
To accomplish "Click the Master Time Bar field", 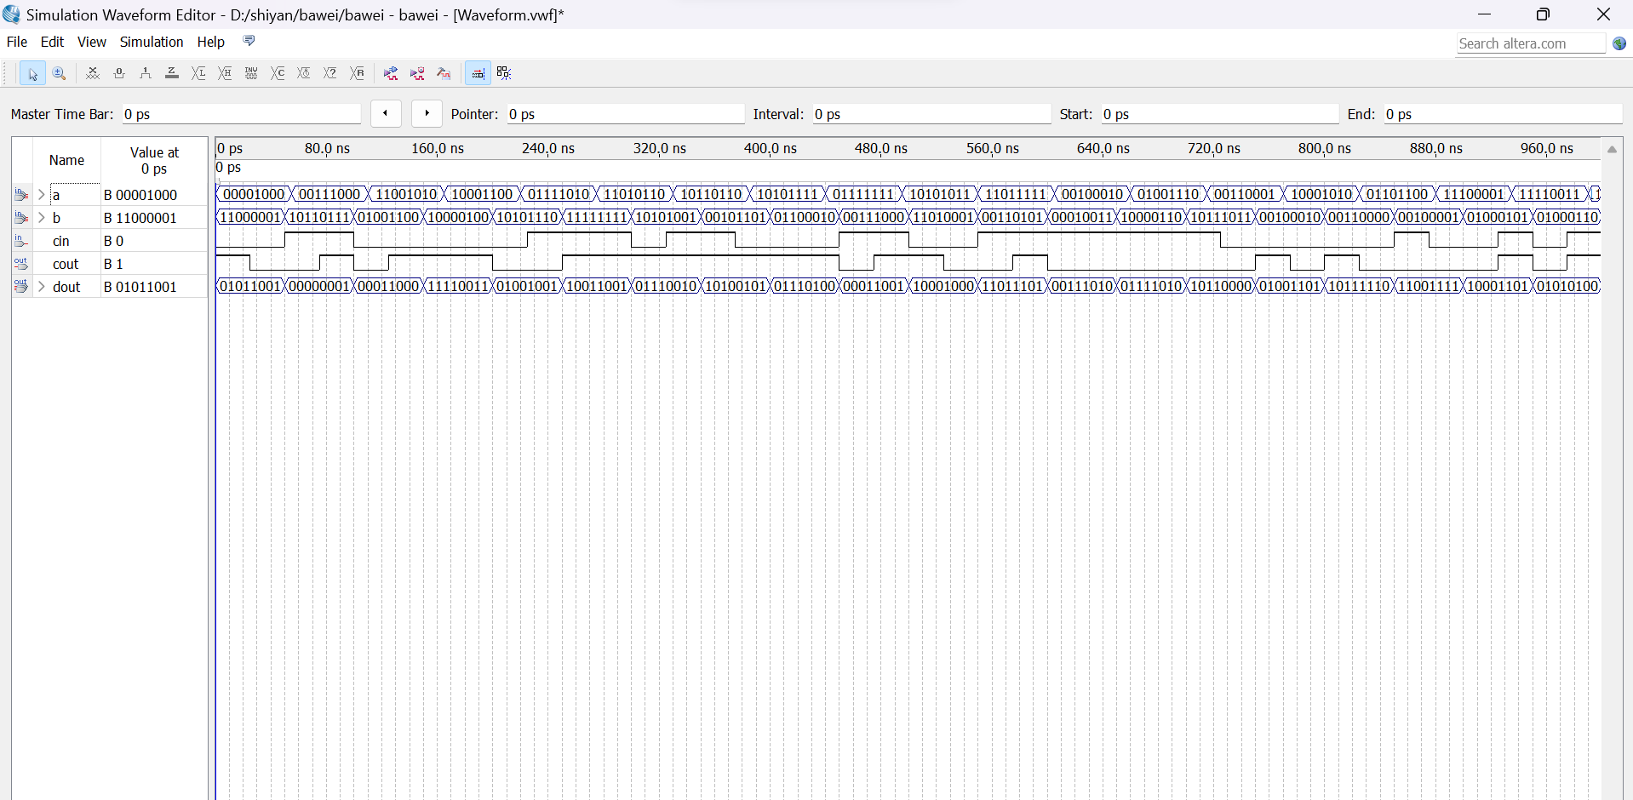I will [242, 114].
